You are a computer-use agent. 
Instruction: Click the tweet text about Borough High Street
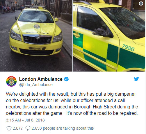pos(72,103)
